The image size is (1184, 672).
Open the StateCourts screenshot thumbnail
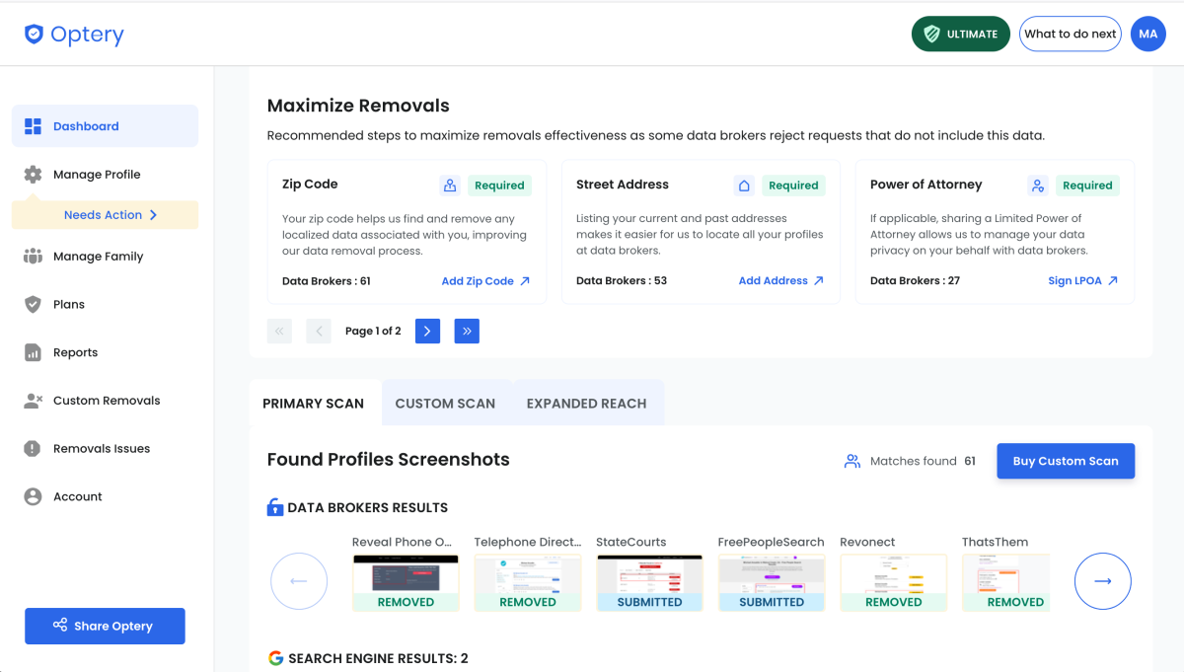point(649,582)
